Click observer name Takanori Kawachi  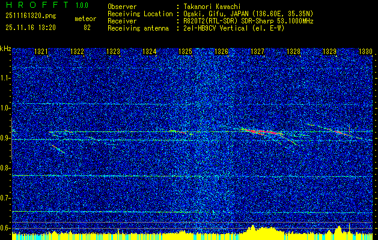click(212, 7)
